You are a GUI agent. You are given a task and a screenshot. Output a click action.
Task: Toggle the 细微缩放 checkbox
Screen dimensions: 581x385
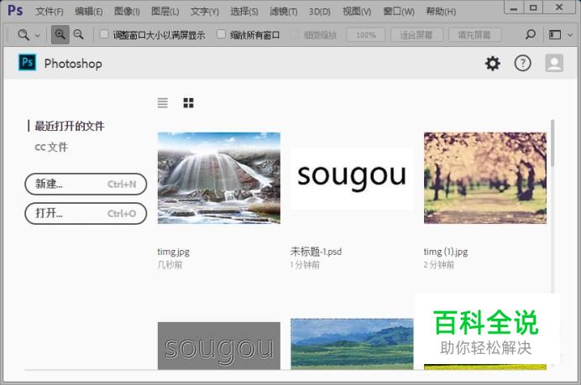pyautogui.click(x=295, y=34)
